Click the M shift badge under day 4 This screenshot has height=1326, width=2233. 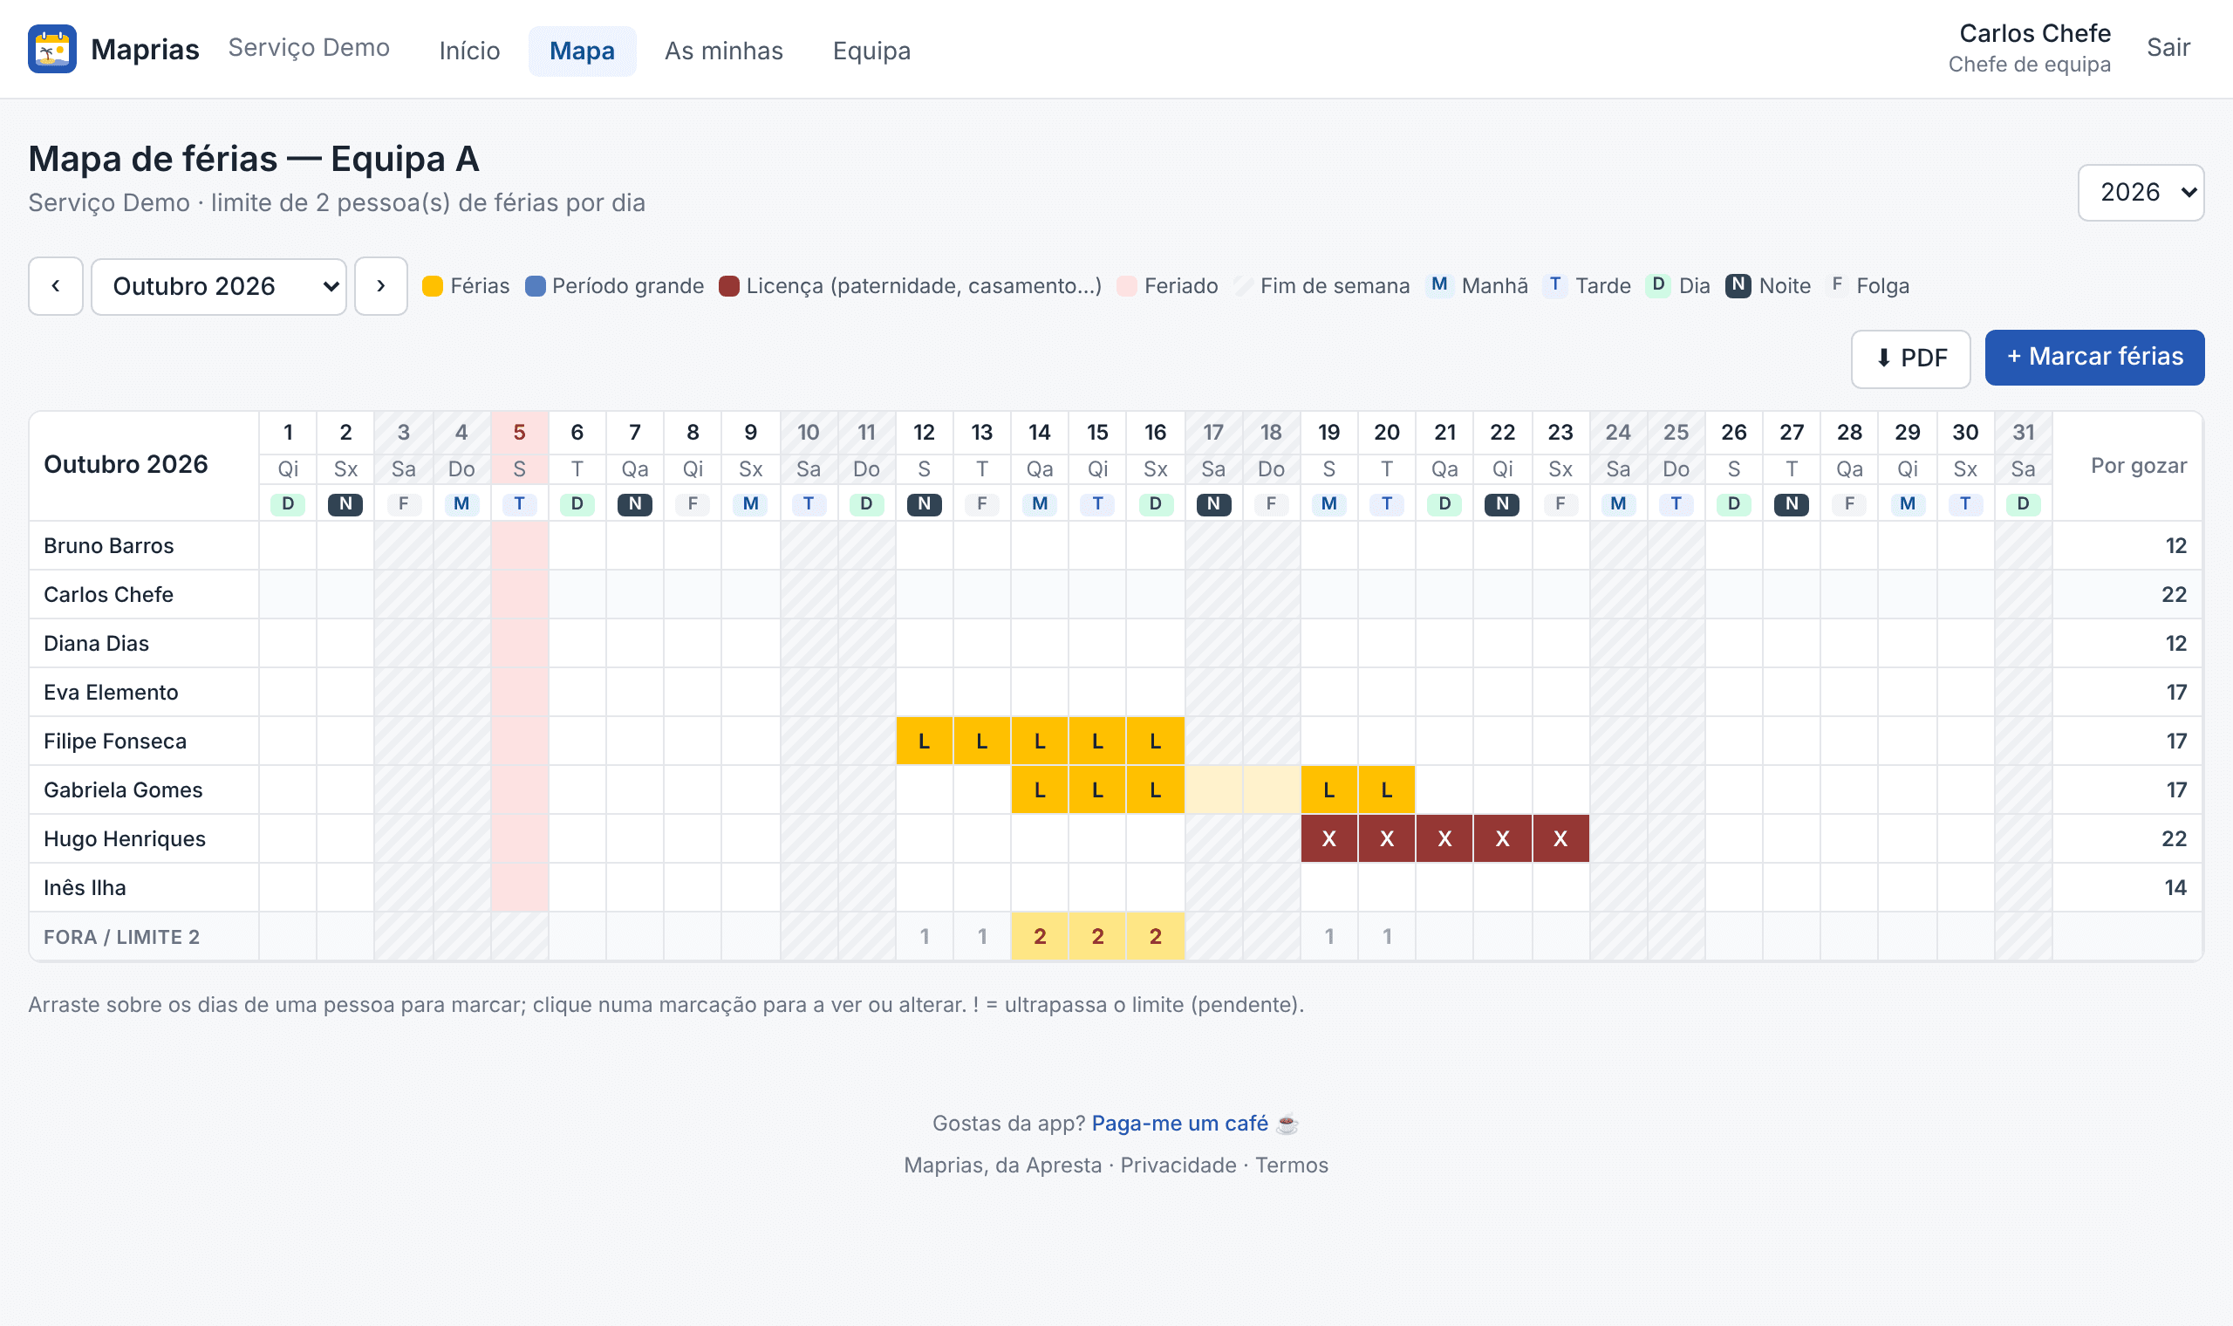coord(461,504)
